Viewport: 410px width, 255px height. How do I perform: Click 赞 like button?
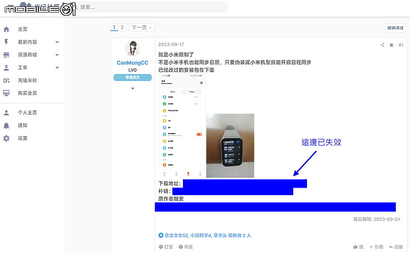pyautogui.click(x=358, y=247)
